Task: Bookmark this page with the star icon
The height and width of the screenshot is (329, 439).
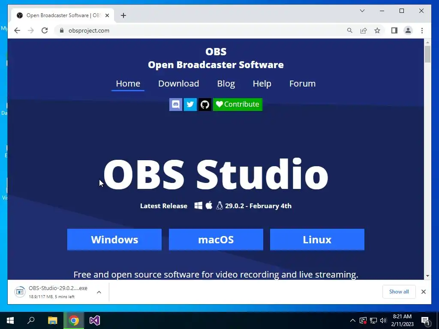Action: pos(377,30)
